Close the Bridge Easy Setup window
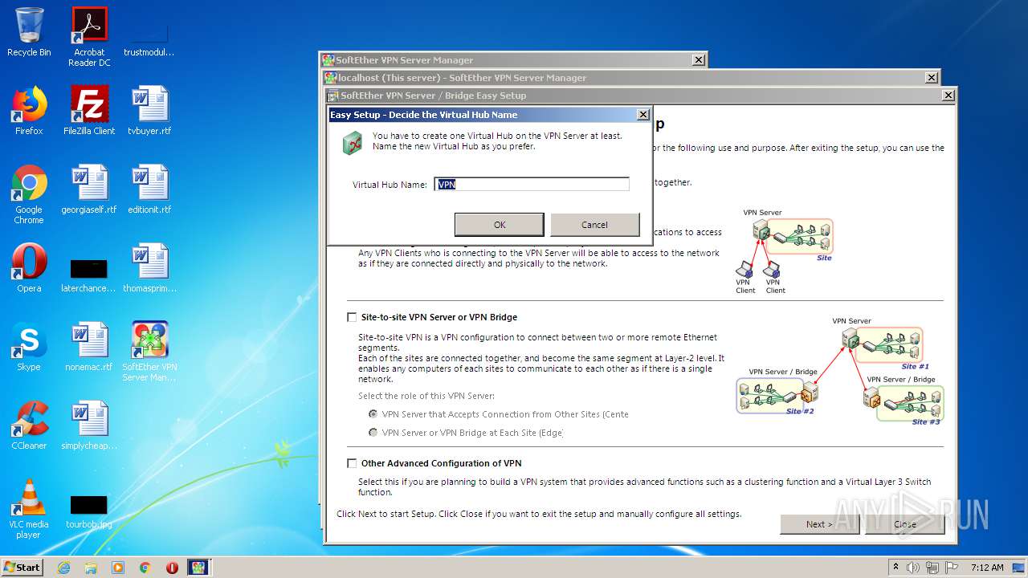This screenshot has height=578, width=1028. [x=948, y=96]
